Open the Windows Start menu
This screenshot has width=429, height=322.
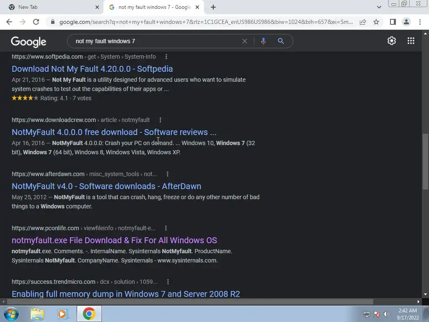[x=11, y=314]
